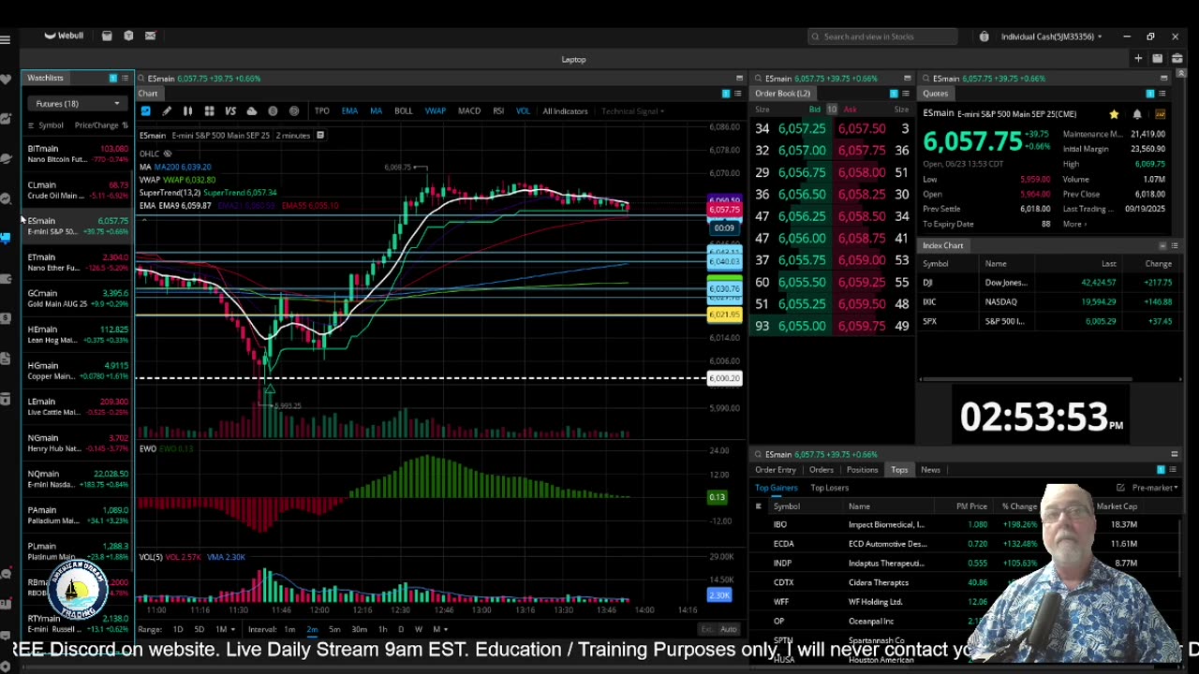Click All Indicators button
The height and width of the screenshot is (674, 1199).
click(565, 111)
